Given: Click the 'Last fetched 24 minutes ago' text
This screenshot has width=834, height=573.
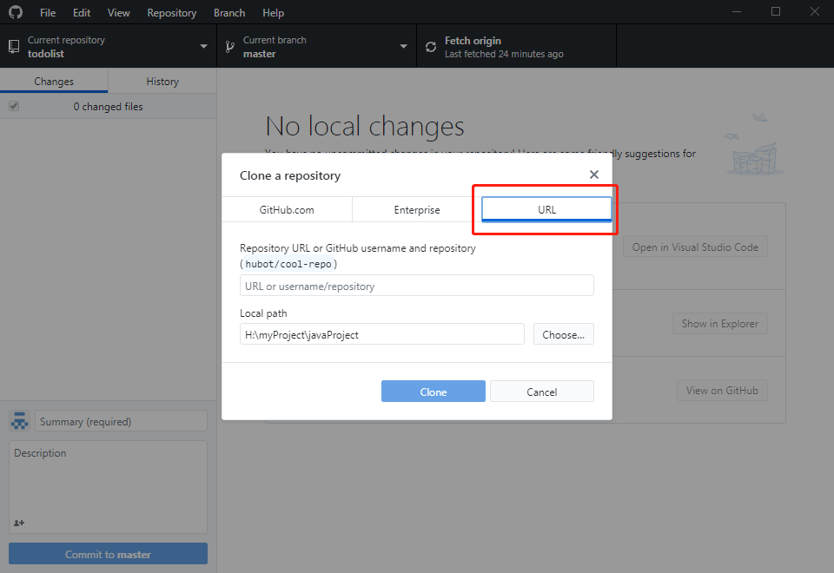Looking at the screenshot, I should click(504, 54).
